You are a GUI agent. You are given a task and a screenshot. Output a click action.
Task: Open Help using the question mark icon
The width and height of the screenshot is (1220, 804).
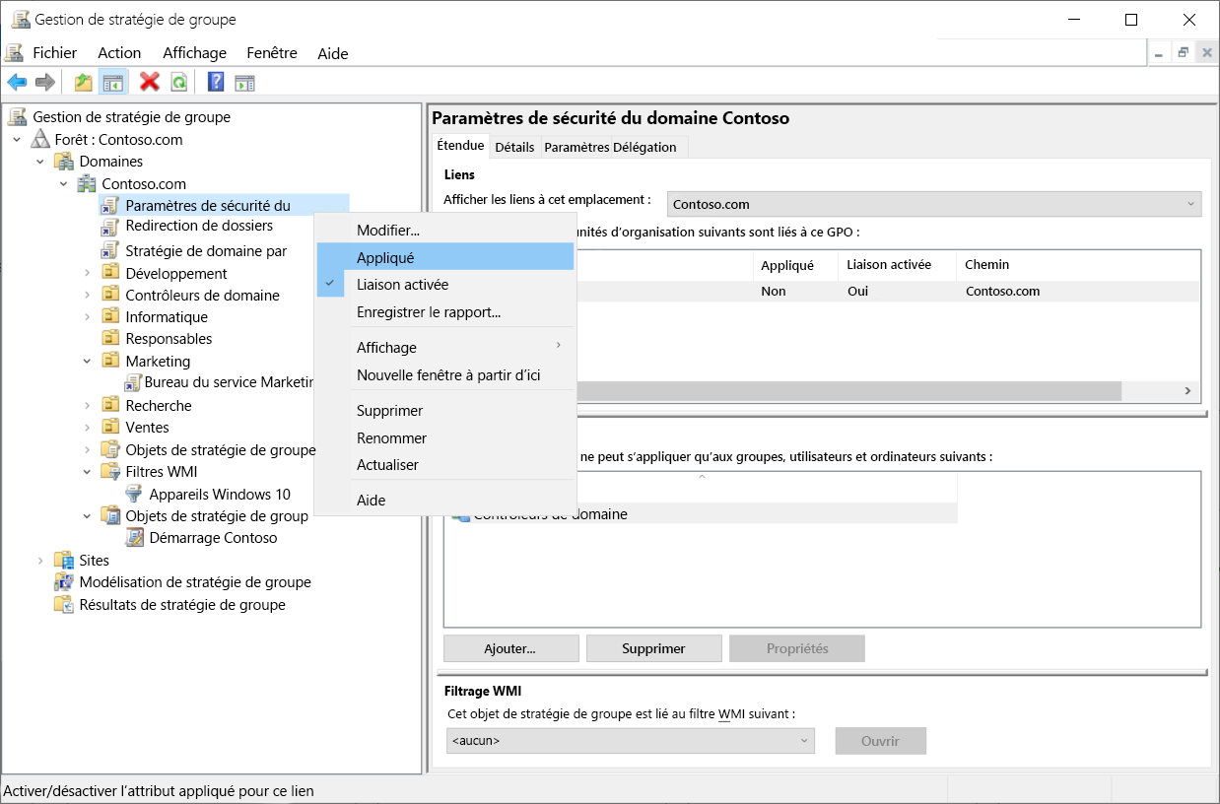[x=214, y=82]
